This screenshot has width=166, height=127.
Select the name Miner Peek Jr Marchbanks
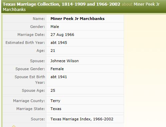click(x=77, y=19)
